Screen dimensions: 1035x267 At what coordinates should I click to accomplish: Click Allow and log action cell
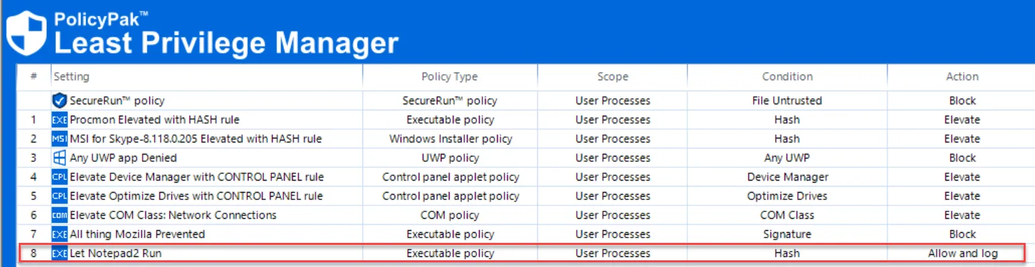(963, 254)
